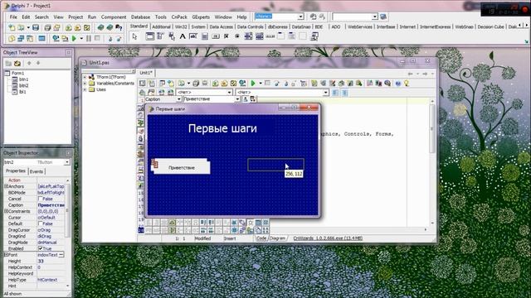Select the arrow pointer in component palette
531x298 pixels.
134,36
